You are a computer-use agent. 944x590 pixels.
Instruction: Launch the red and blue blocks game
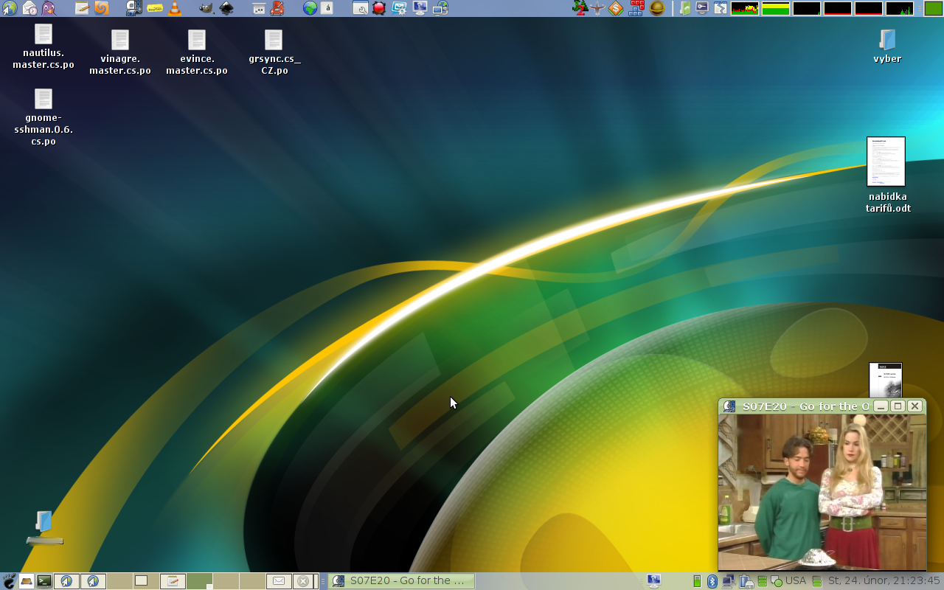[636, 8]
